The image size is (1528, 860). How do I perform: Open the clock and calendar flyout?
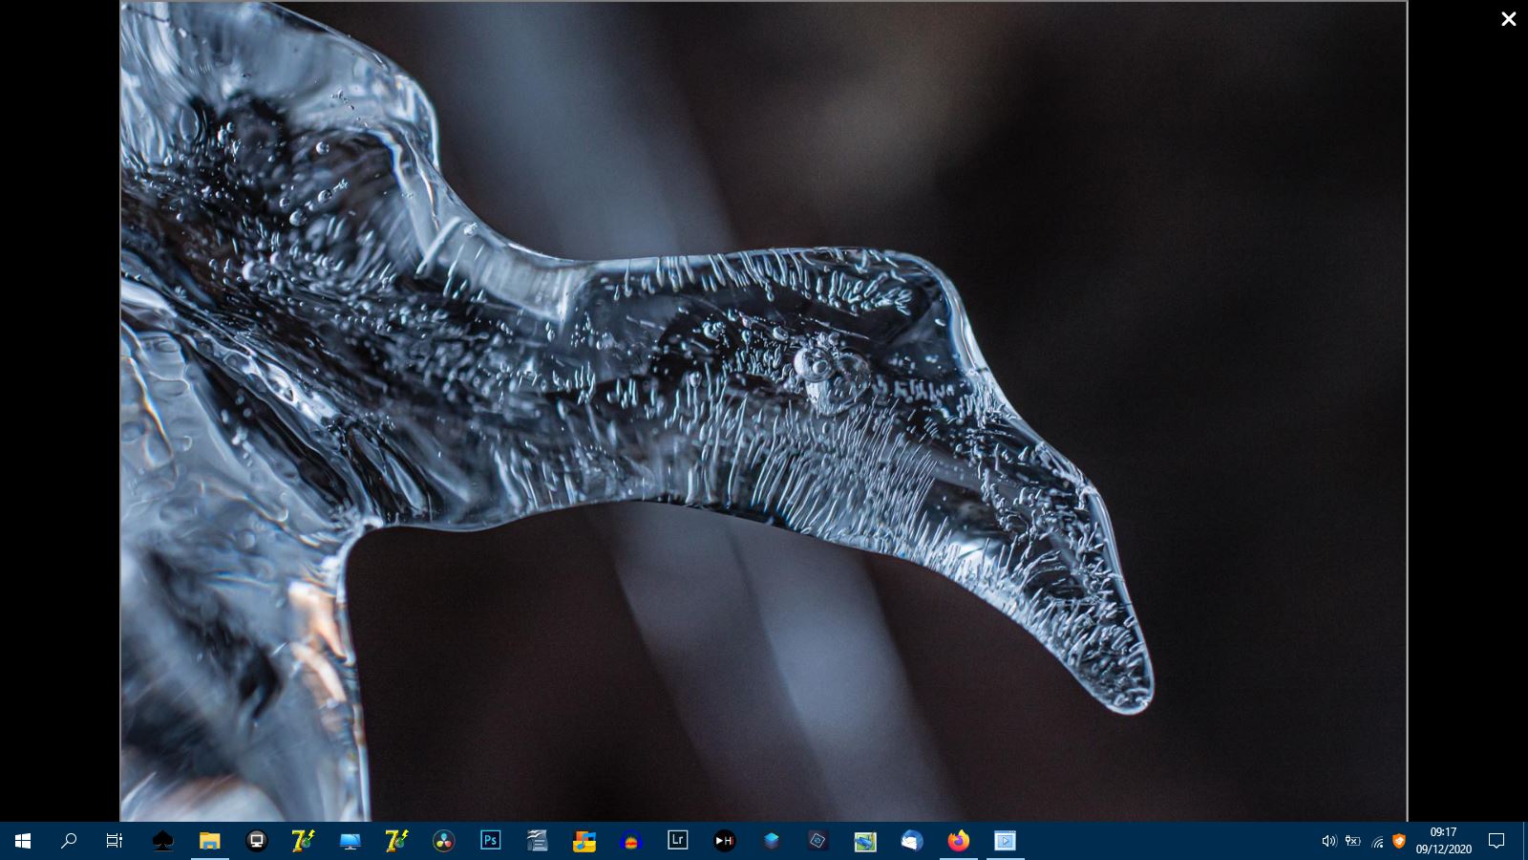(1443, 841)
